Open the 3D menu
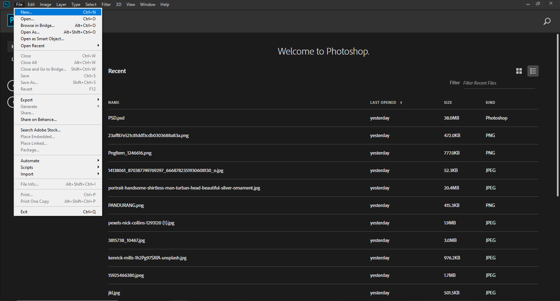Viewport: 560px width, 301px height. (x=118, y=5)
